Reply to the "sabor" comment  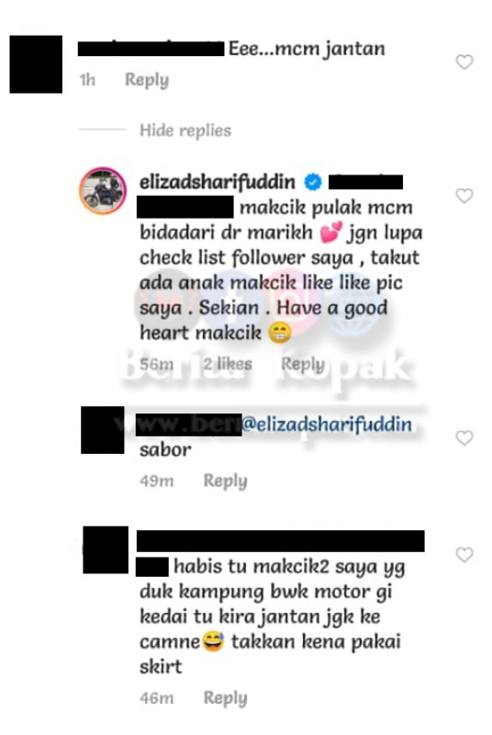225,481
